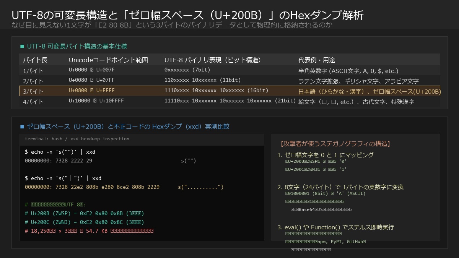The width and height of the screenshot is (459, 258).
Task: Click comment "# U+200C (ZWNJ) = 0xE2 0x80 0x8C"
Action: [85, 222]
